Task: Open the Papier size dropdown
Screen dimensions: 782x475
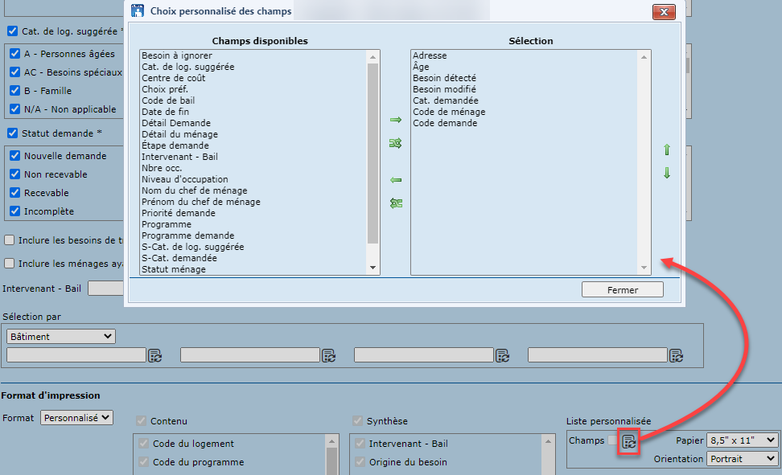Action: tap(742, 440)
